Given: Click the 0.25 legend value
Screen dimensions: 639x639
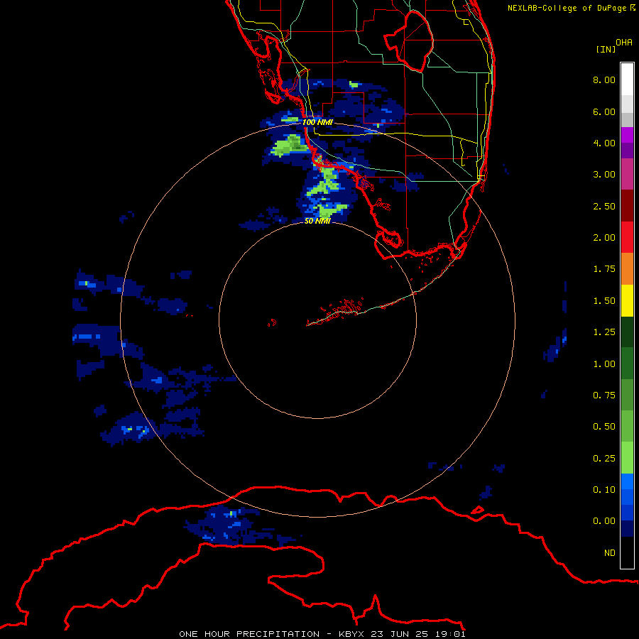Looking at the screenshot, I should point(604,459).
